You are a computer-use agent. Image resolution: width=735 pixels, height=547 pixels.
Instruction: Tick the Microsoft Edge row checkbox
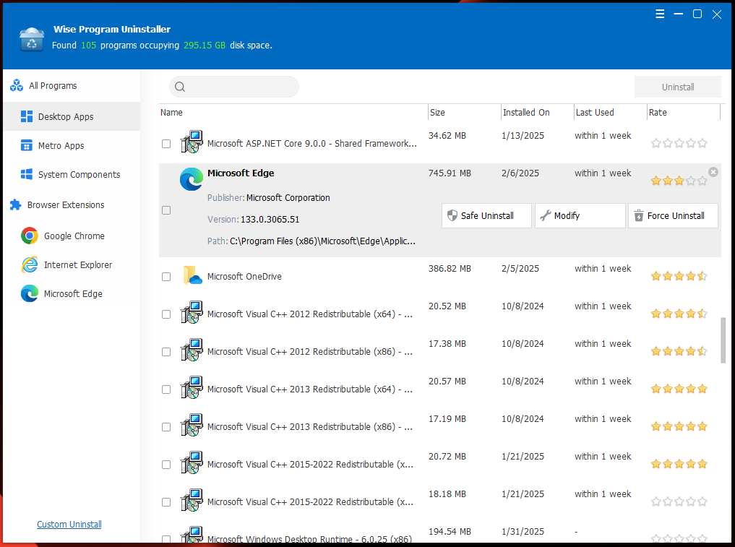(166, 210)
